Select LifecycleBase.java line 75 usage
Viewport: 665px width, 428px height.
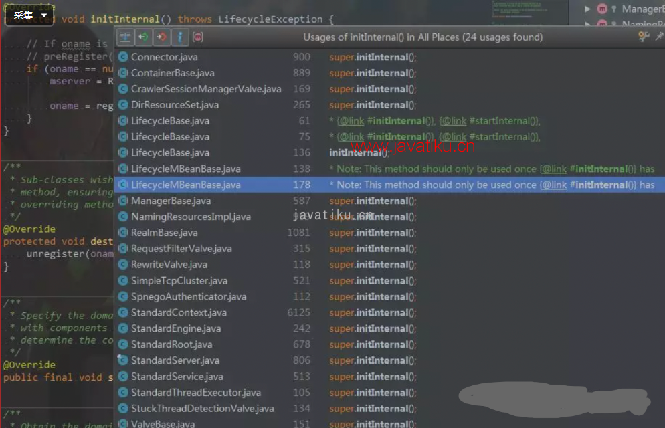pos(389,137)
